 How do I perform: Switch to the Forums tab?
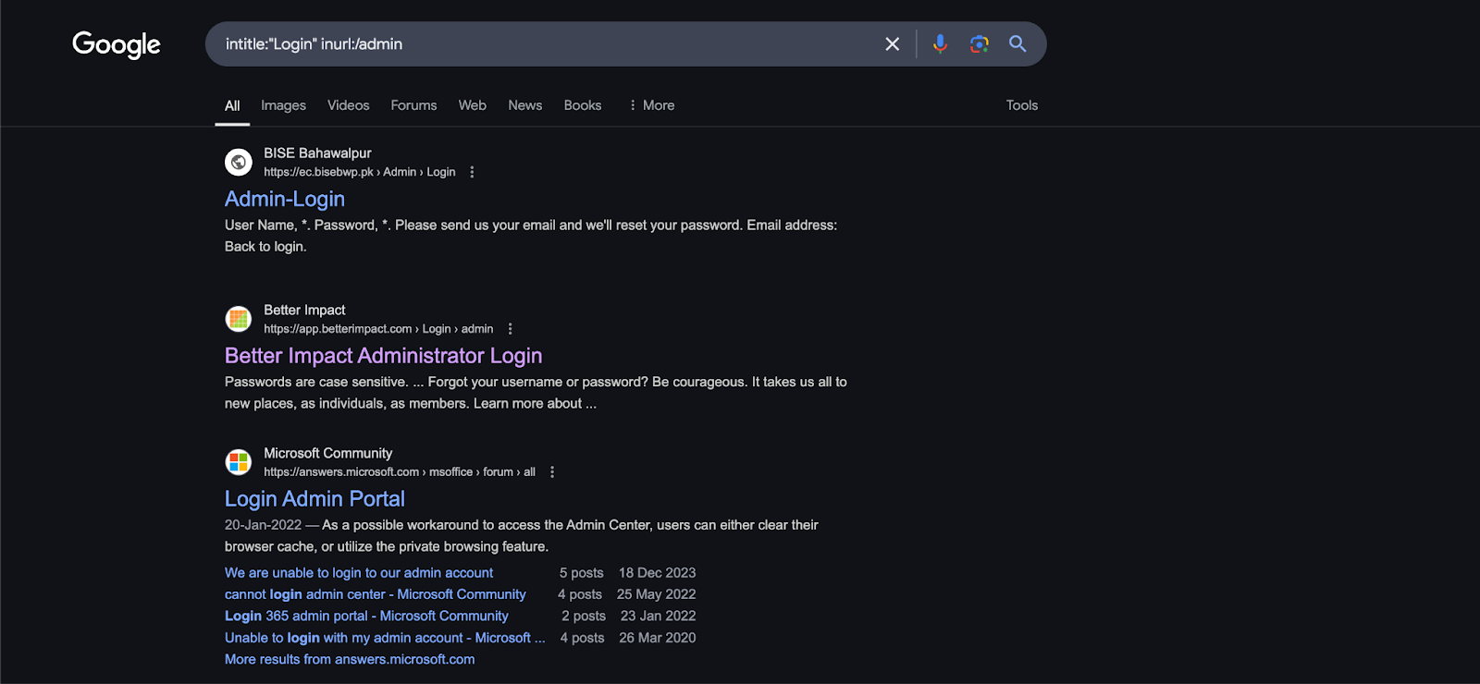(413, 105)
